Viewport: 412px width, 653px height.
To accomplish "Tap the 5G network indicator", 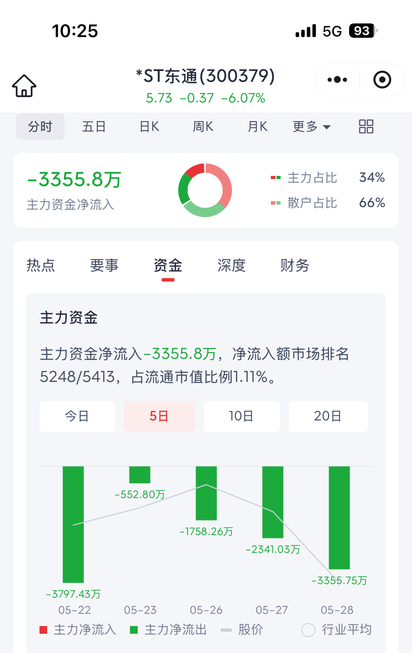I will click(x=332, y=31).
